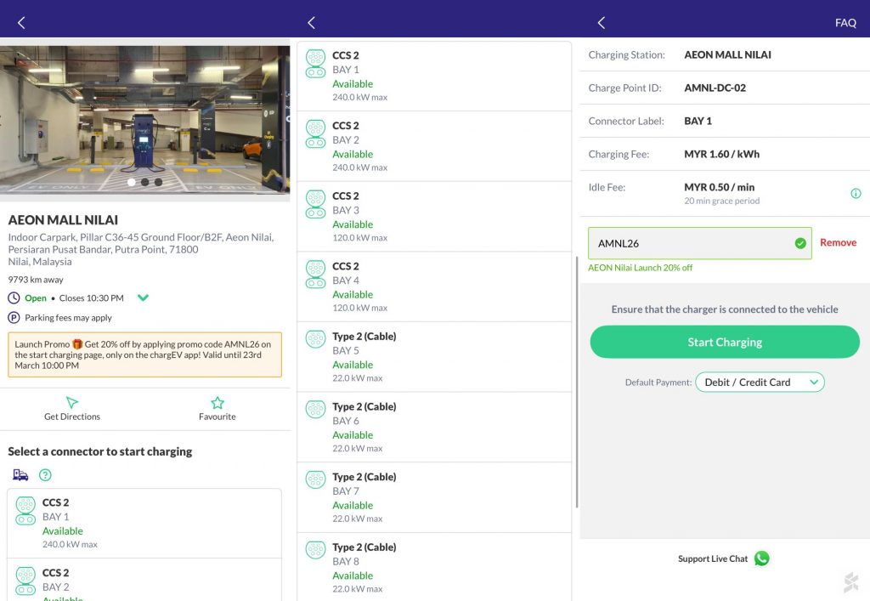The height and width of the screenshot is (601, 870).
Task: Click the Idle Fee info icon
Action: click(856, 193)
